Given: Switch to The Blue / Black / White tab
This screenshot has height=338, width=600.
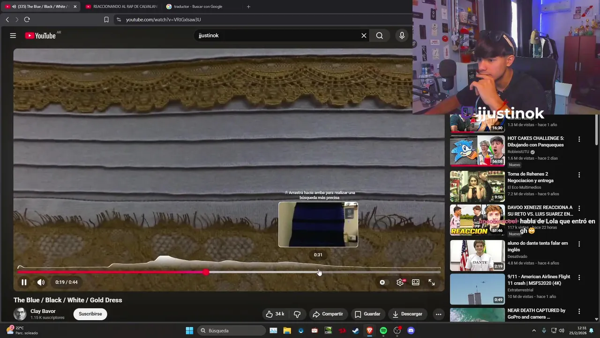Looking at the screenshot, I should [x=40, y=7].
